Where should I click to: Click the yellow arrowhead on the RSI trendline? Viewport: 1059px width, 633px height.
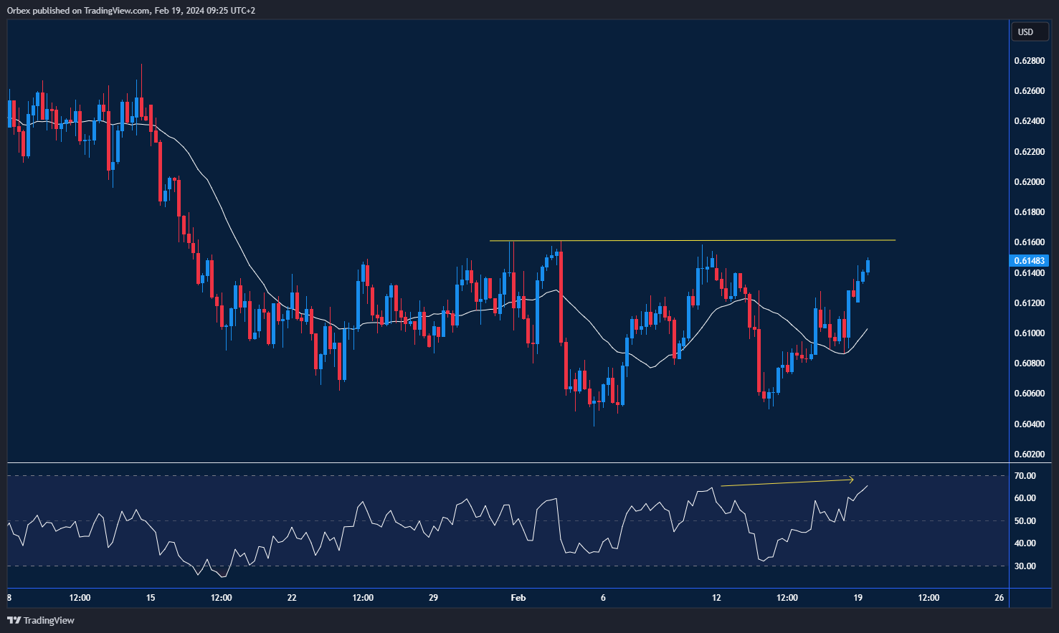point(851,480)
